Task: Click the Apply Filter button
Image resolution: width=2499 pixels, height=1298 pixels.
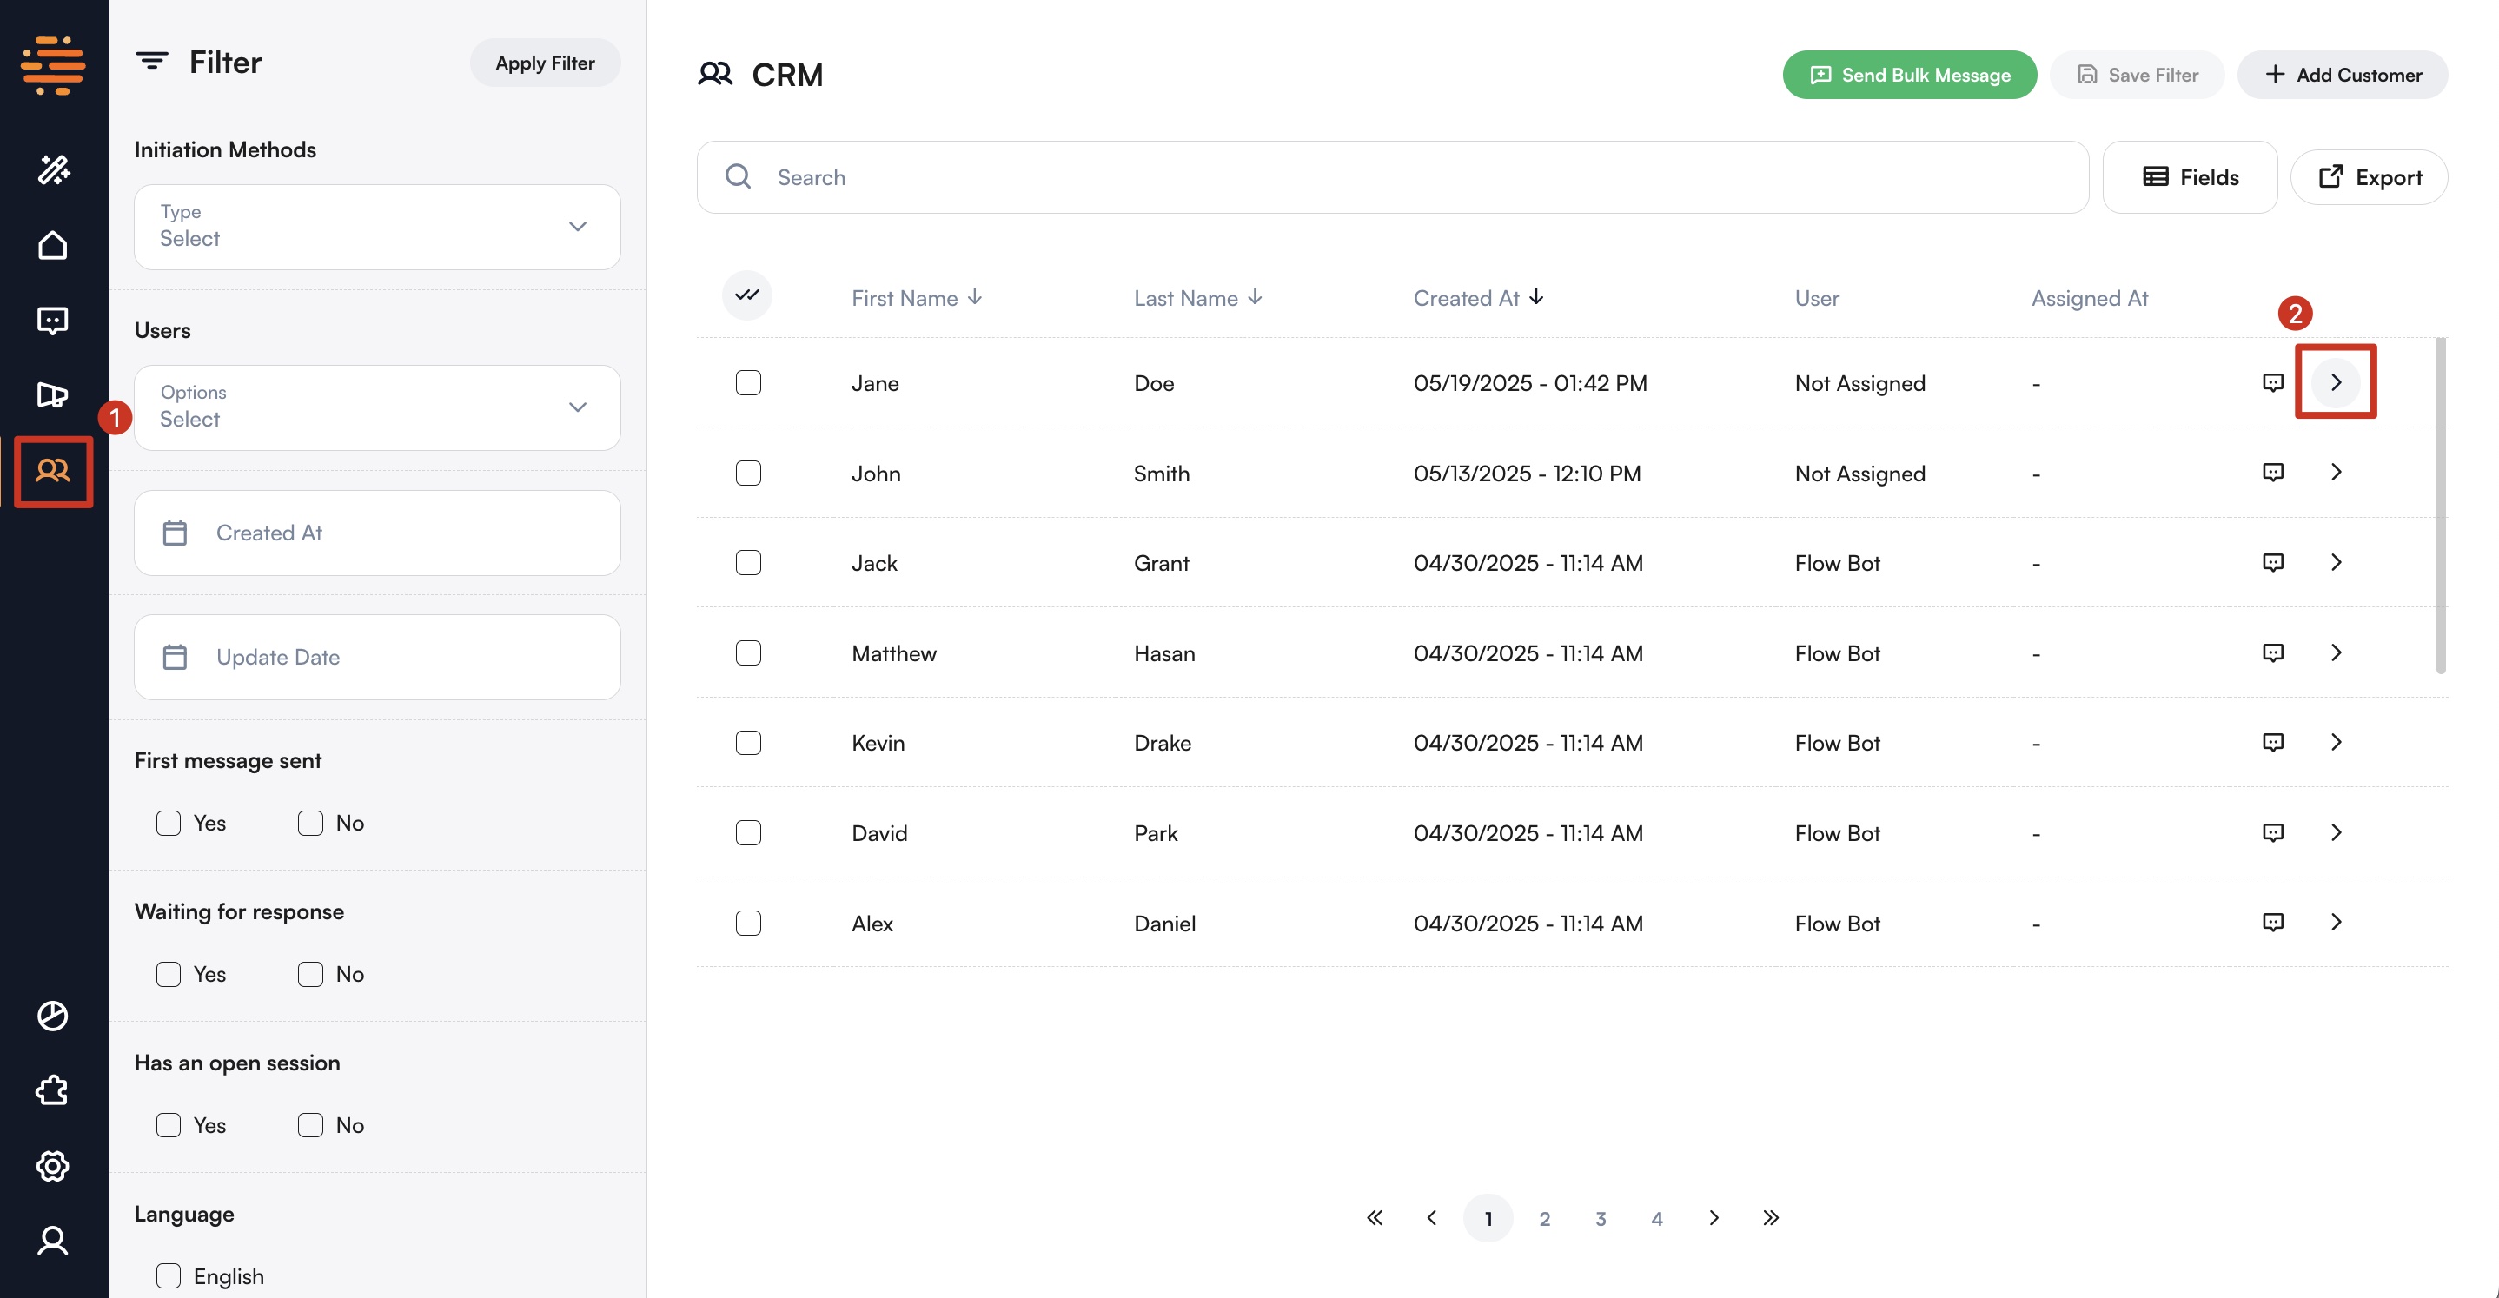Action: pyautogui.click(x=544, y=62)
